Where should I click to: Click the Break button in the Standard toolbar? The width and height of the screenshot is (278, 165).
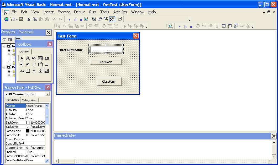(x=75, y=19)
